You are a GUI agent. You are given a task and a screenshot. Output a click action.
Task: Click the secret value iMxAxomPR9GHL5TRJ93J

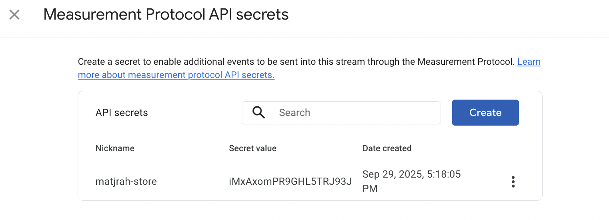pyautogui.click(x=290, y=182)
